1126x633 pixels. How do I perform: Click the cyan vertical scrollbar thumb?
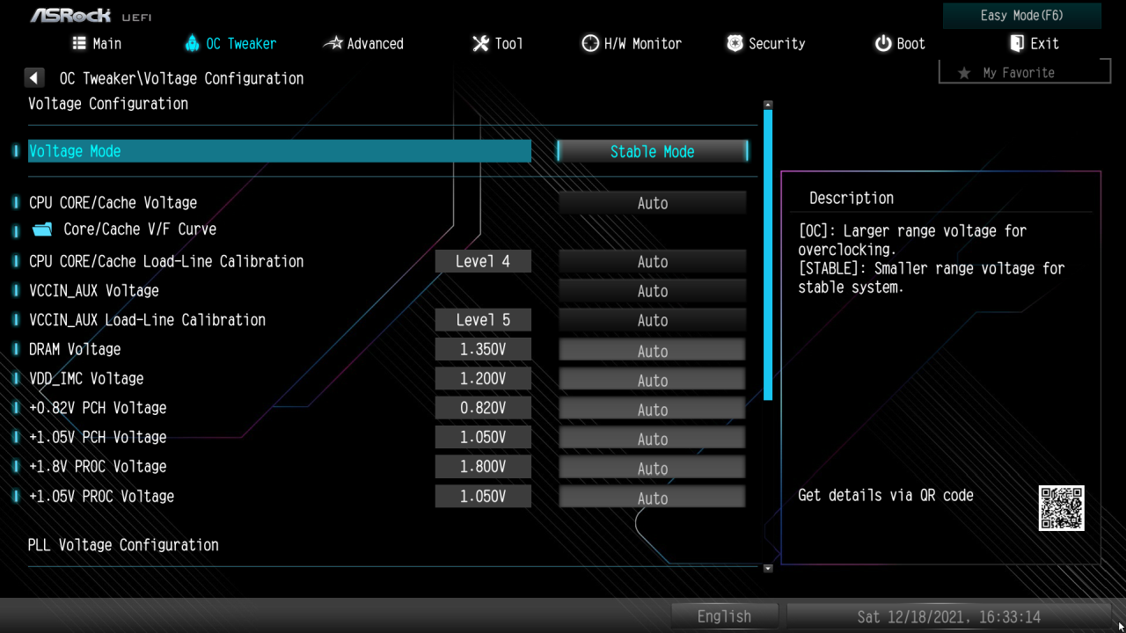(768, 255)
